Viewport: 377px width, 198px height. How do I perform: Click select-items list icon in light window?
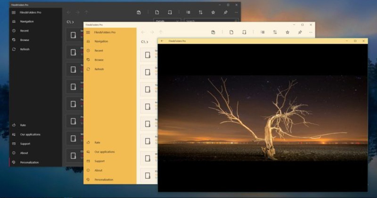(x=263, y=32)
